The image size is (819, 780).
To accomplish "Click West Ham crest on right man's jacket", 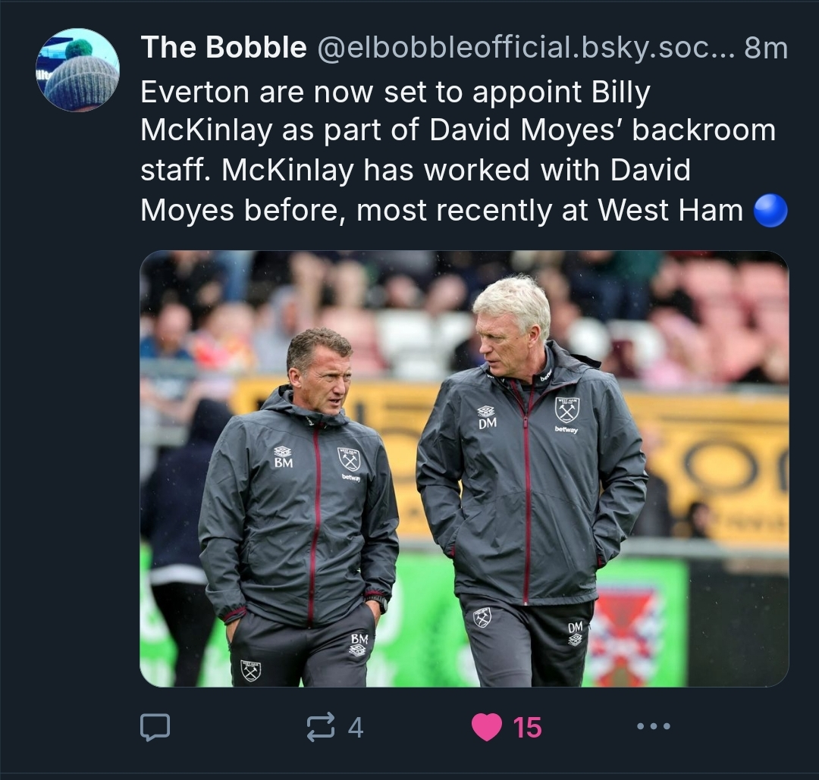I will pos(566,409).
